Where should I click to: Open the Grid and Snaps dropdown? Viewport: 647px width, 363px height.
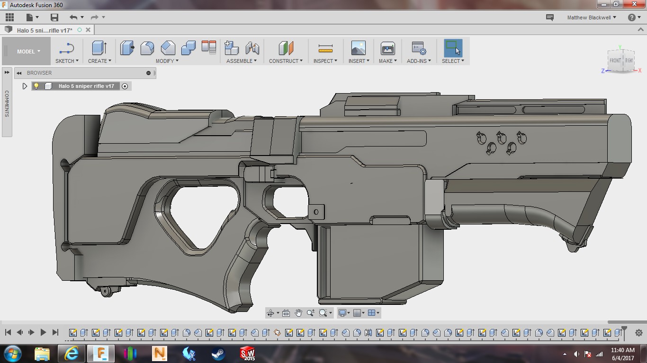(359, 313)
